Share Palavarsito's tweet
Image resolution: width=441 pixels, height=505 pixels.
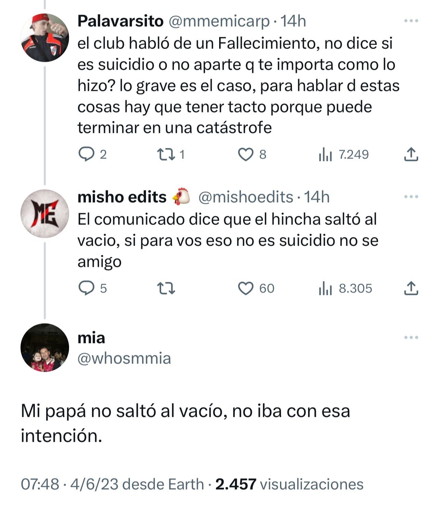(x=411, y=154)
